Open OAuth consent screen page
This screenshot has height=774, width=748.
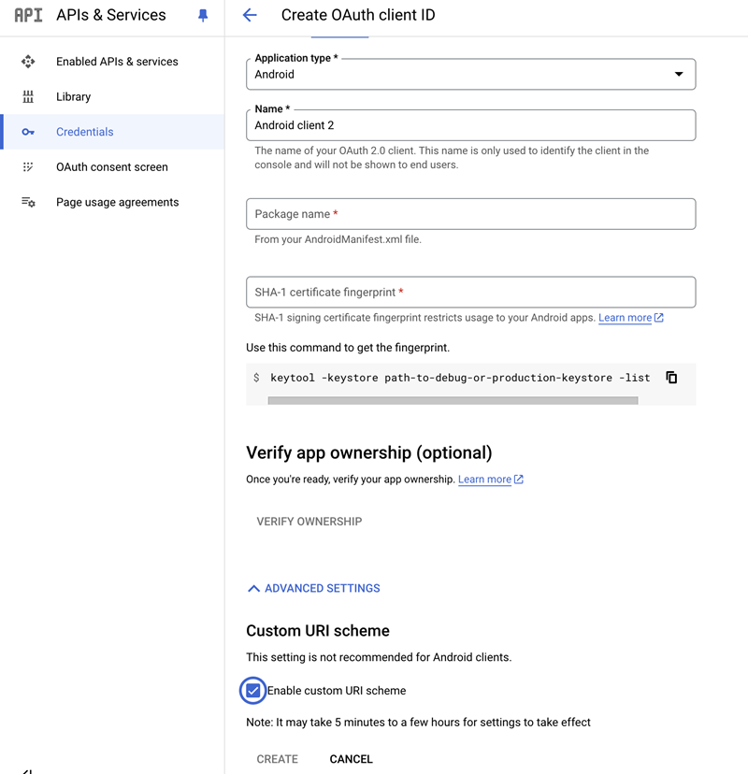pyautogui.click(x=112, y=167)
